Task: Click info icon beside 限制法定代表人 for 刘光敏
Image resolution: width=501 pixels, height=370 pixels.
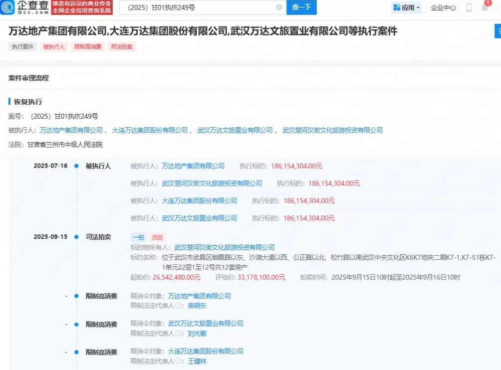Action: tap(178, 334)
